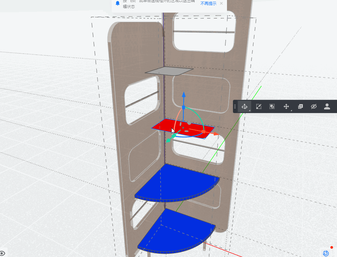Click the red-orange axis arrow of gizmo
The height and width of the screenshot is (257, 337).
point(216,134)
